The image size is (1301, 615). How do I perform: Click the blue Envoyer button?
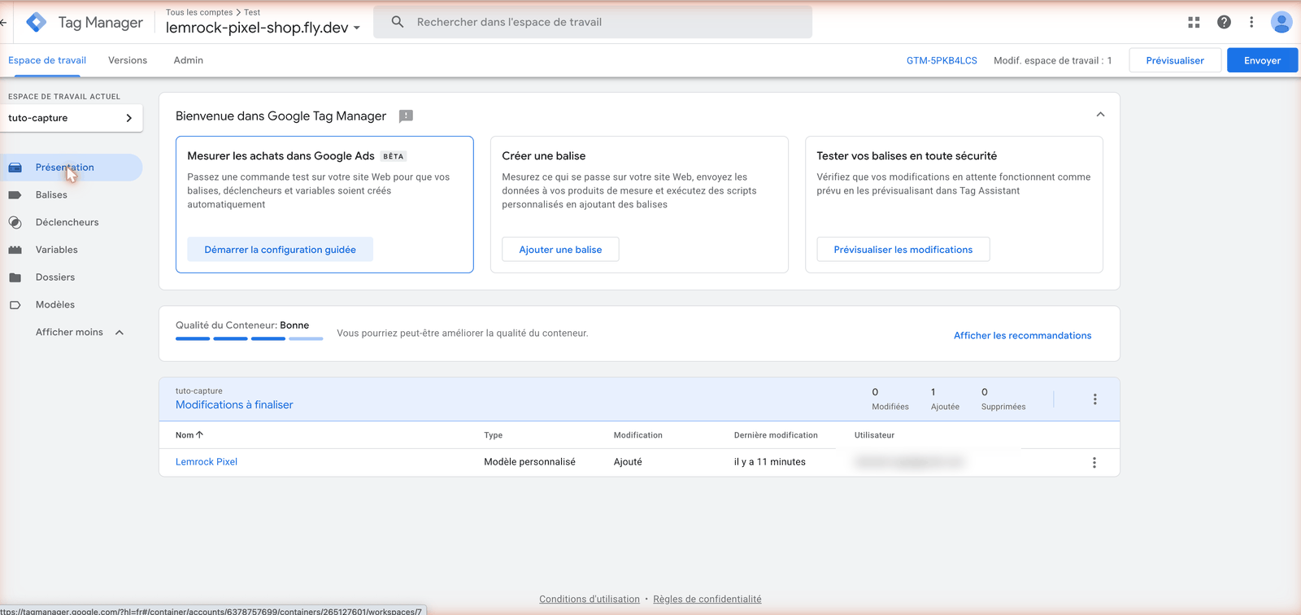coord(1262,60)
